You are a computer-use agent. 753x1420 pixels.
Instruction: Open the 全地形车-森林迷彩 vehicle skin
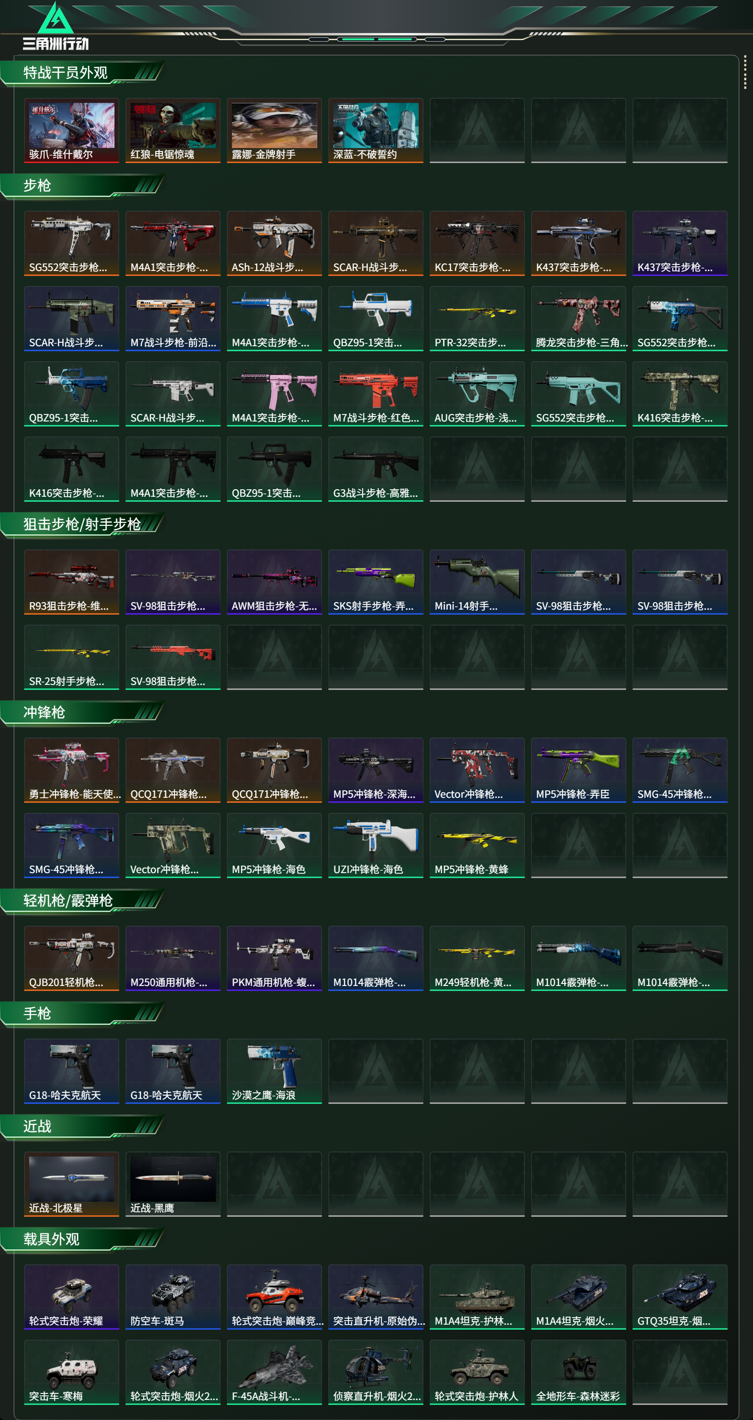(579, 1373)
